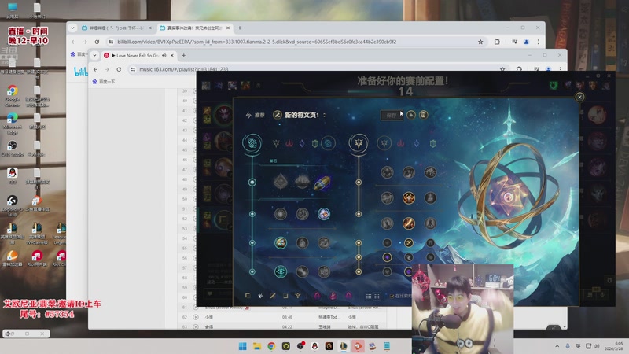Select the first rune in the third Precision row
The width and height of the screenshot is (629, 354).
(387, 223)
